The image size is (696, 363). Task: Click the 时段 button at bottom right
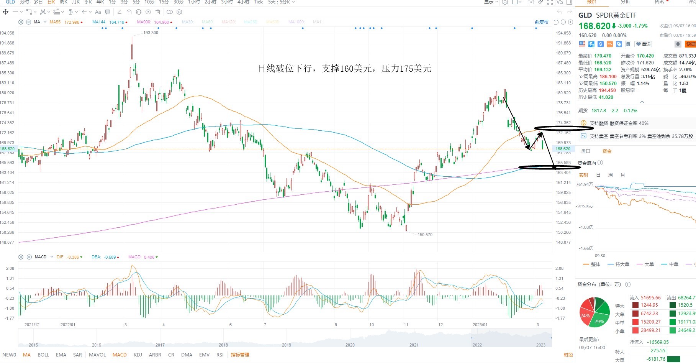(x=568, y=355)
